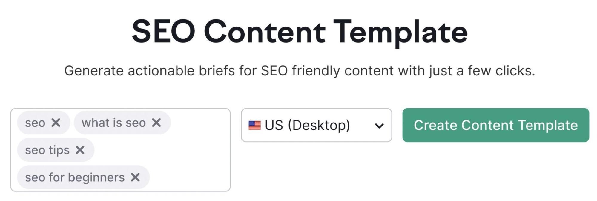Expand the country and device chevron arrow
The image size is (597, 201).
coord(379,126)
